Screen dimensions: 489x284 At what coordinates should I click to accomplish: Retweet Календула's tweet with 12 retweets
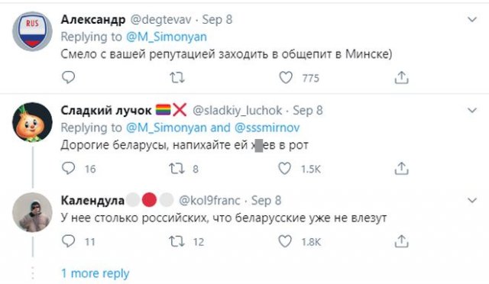click(x=176, y=241)
